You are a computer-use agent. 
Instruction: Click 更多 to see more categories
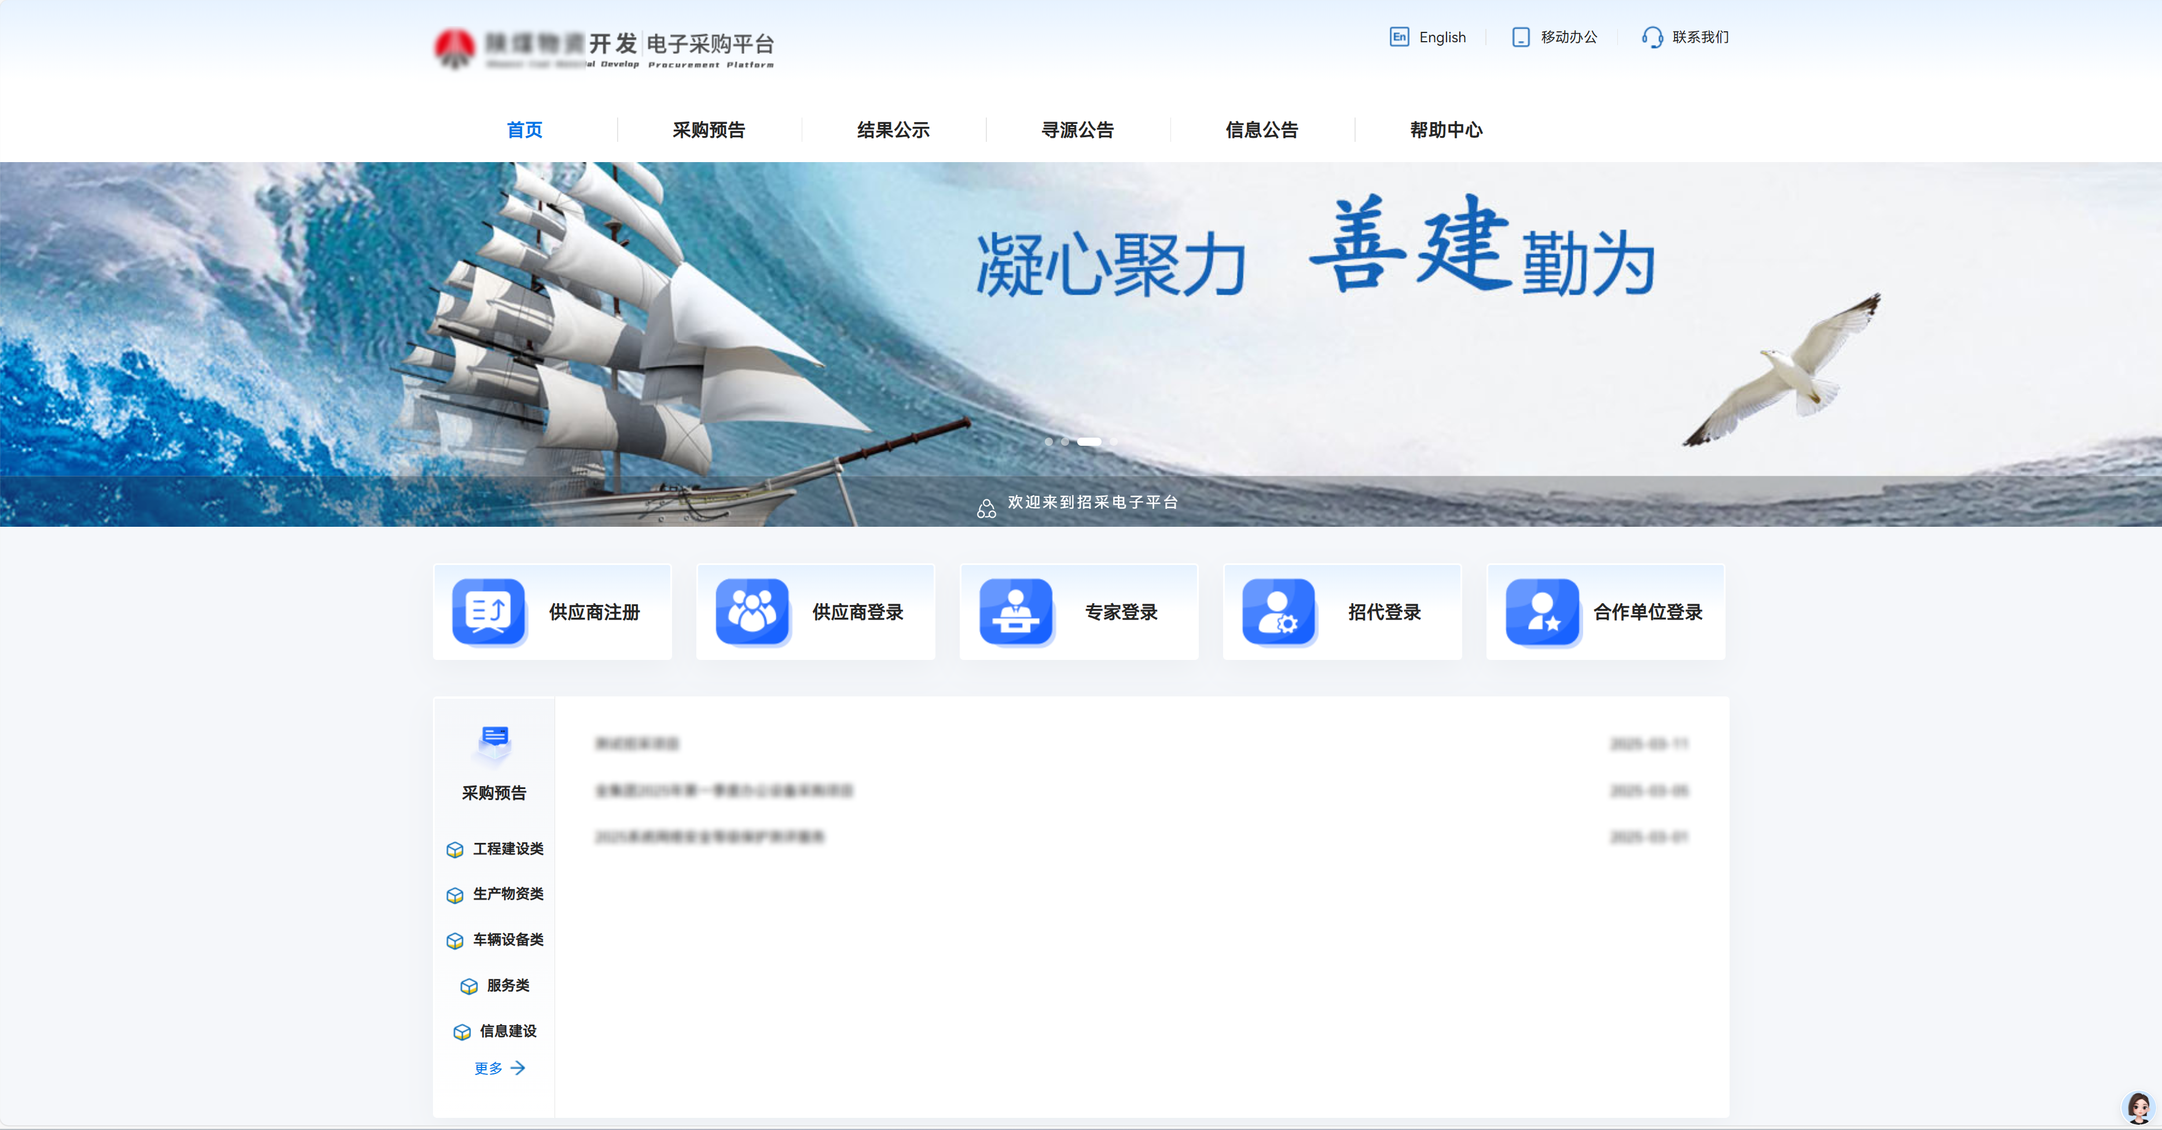(x=500, y=1068)
